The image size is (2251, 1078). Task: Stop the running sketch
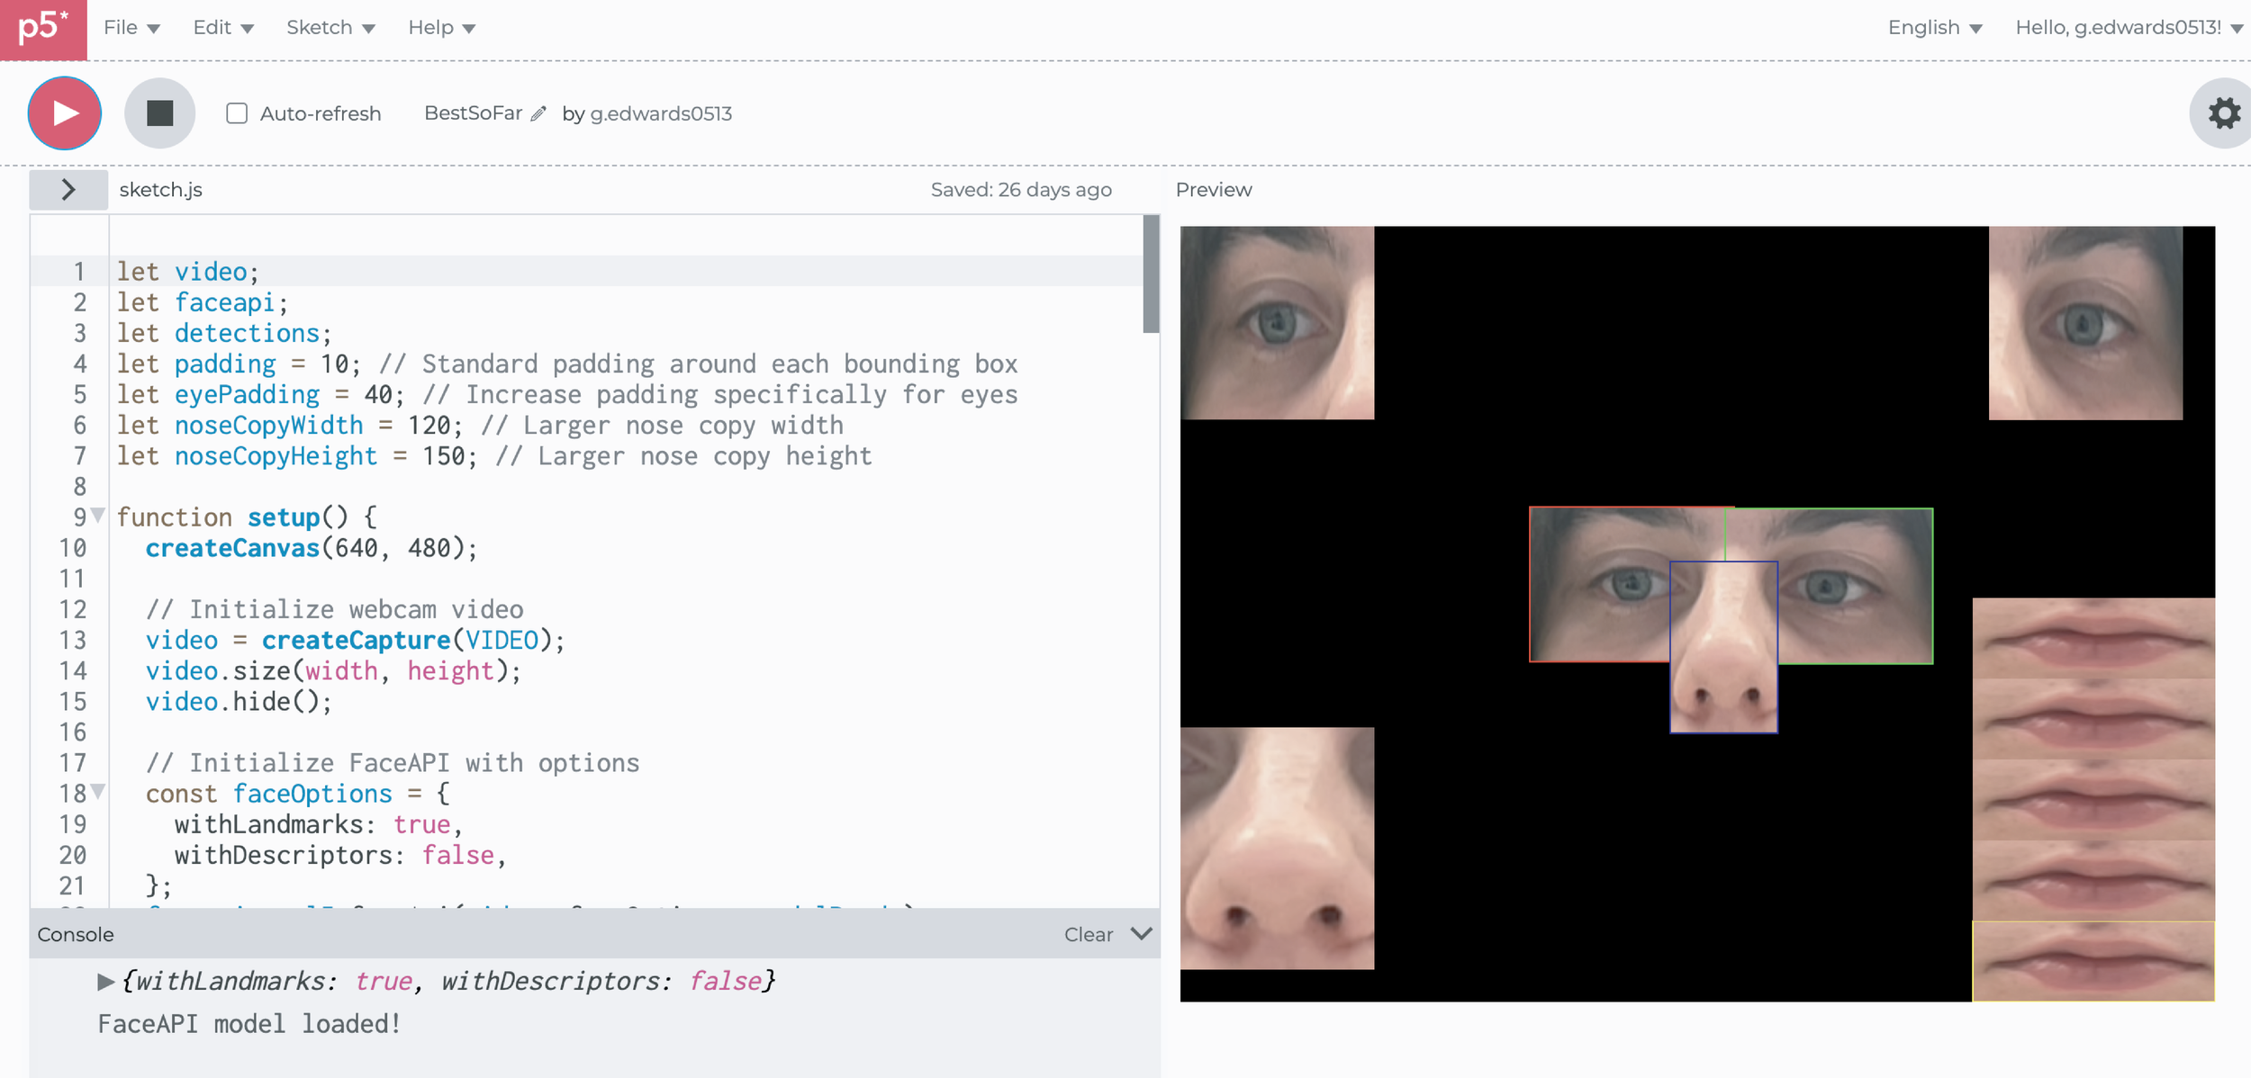(159, 113)
